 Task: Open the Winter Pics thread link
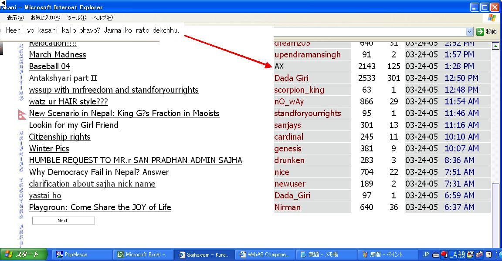click(x=49, y=149)
